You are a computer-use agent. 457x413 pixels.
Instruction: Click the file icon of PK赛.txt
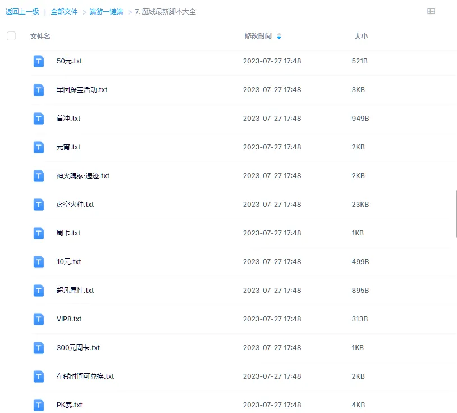[39, 405]
